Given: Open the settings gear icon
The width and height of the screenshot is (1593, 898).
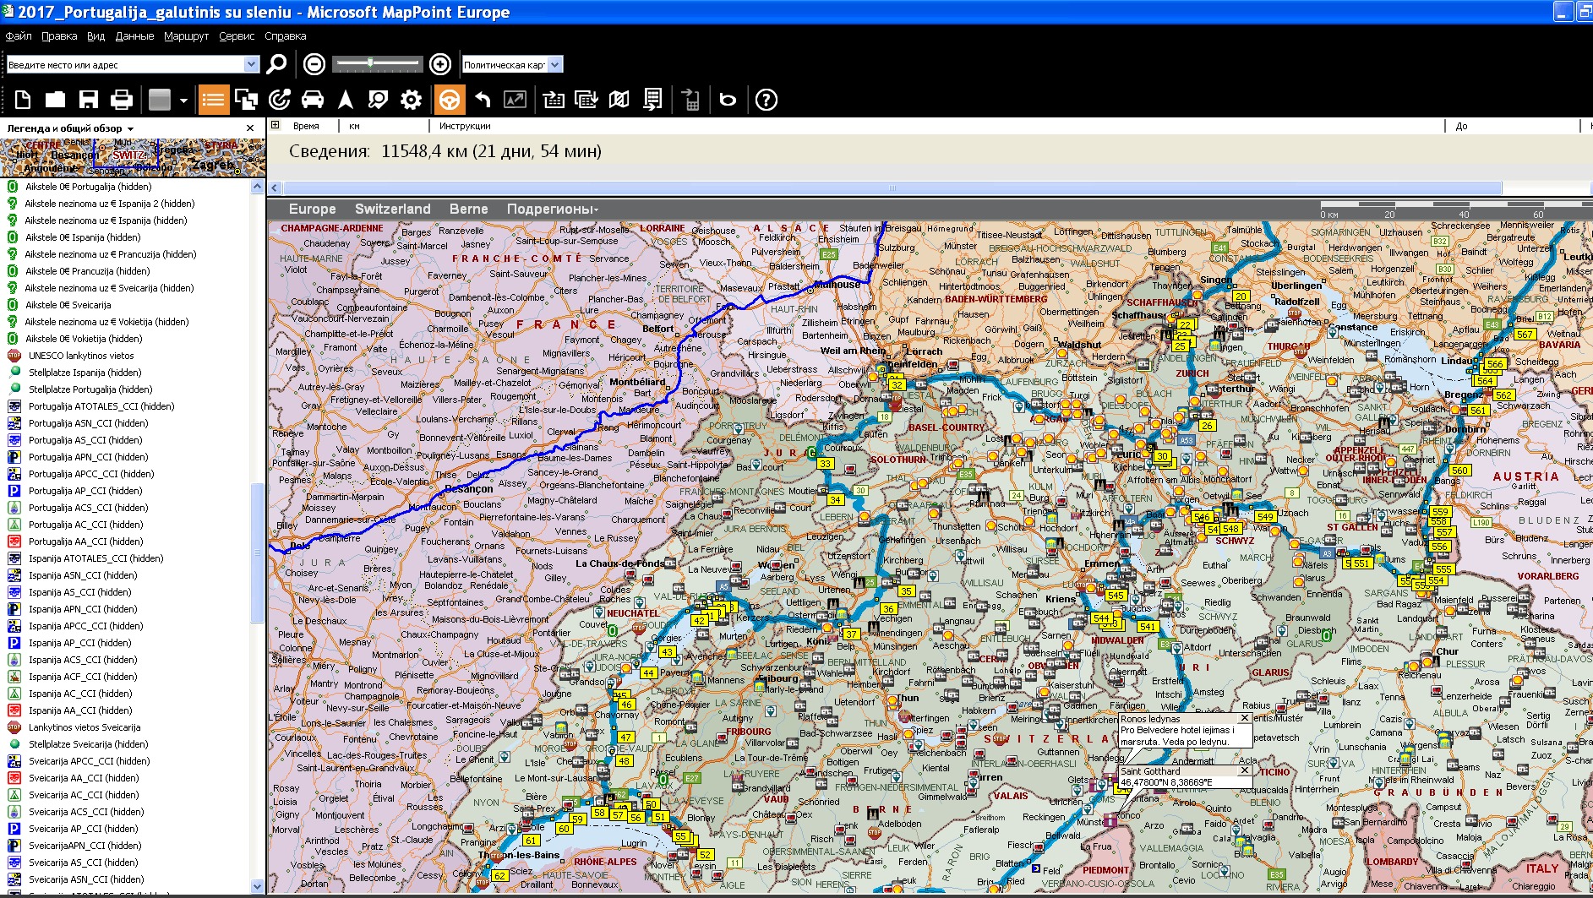Looking at the screenshot, I should pyautogui.click(x=411, y=100).
